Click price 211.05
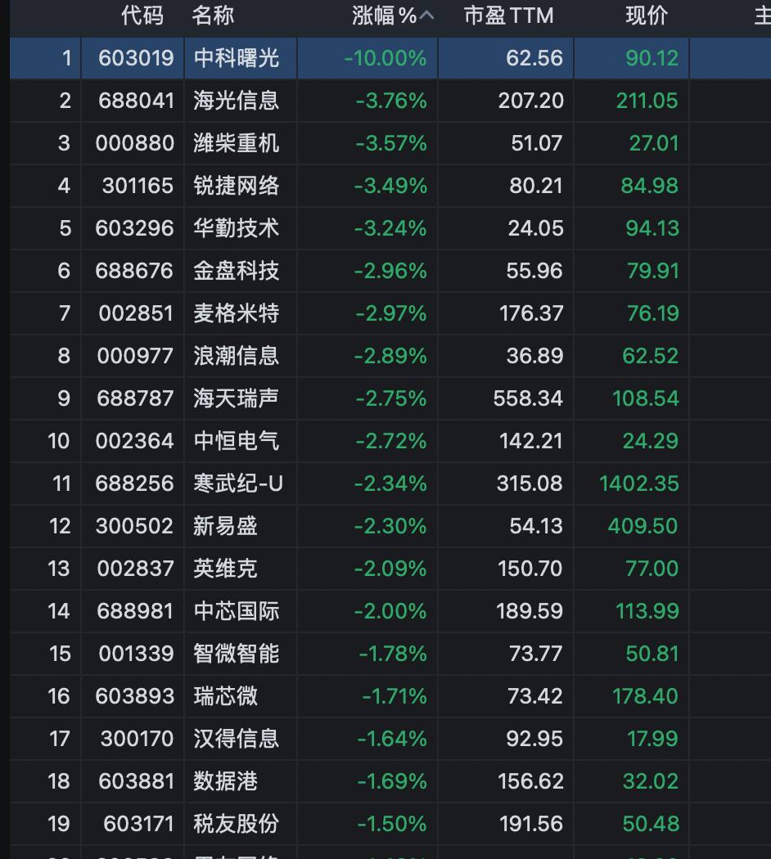Image resolution: width=771 pixels, height=859 pixels. (647, 101)
